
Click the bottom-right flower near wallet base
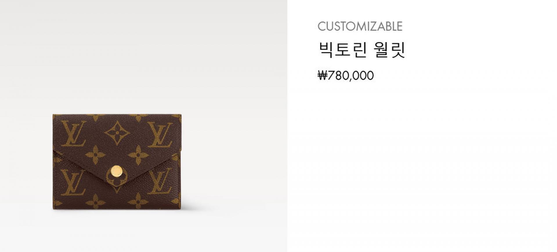point(138,201)
